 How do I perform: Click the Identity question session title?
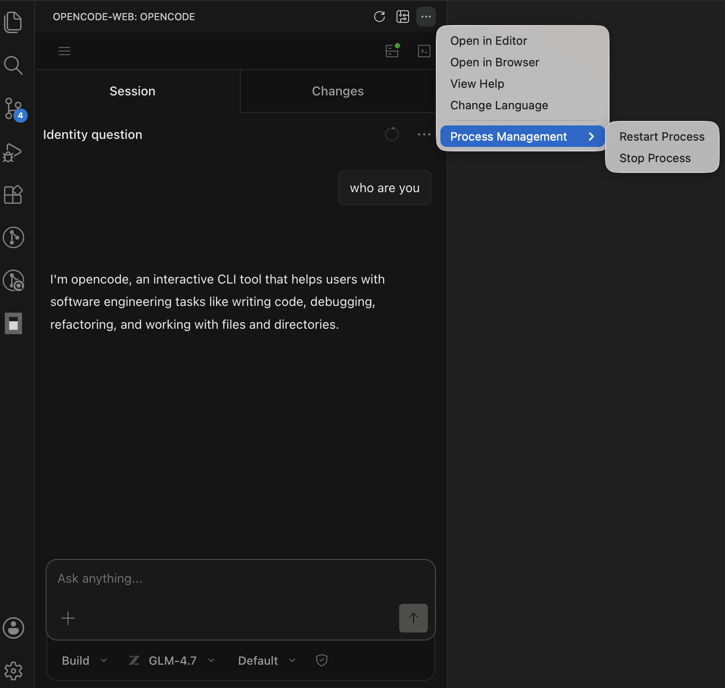[93, 134]
